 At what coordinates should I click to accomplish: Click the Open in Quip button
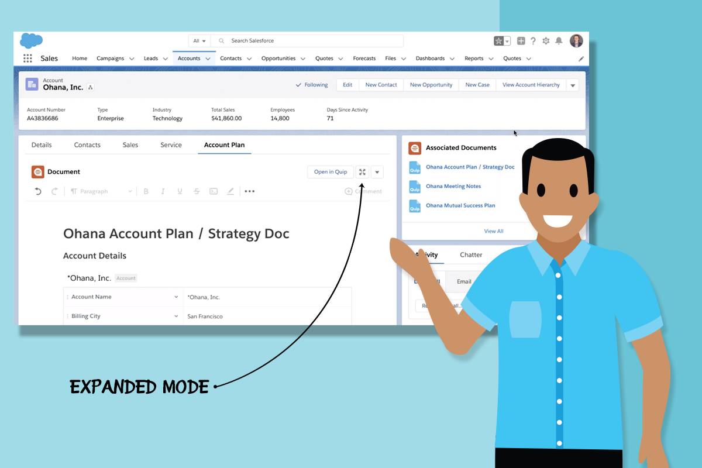(x=331, y=172)
